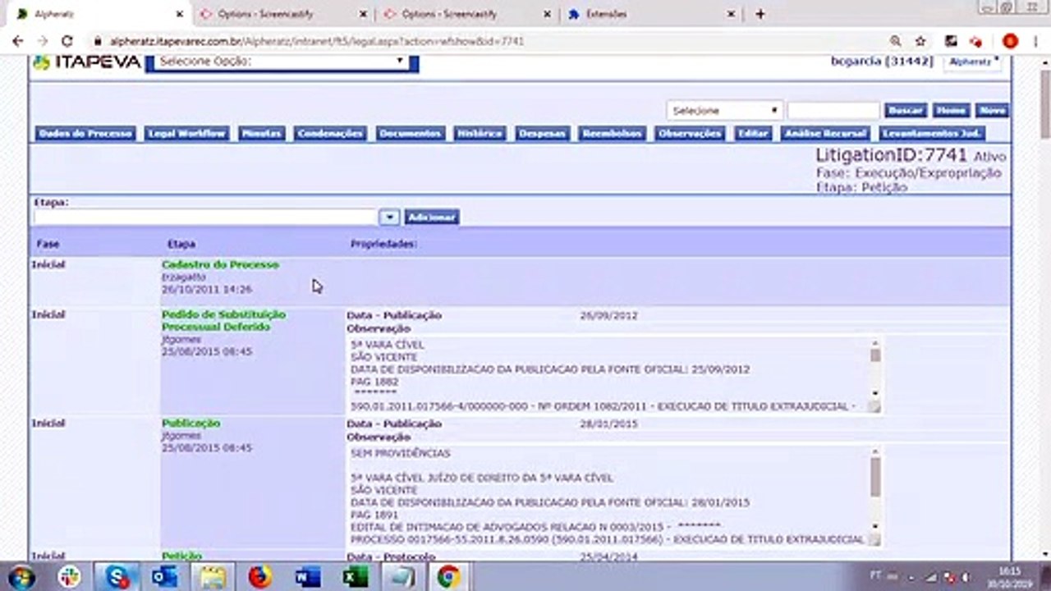This screenshot has height=591, width=1051.
Task: Click the dark extension icon beside the star
Action: [x=951, y=41]
